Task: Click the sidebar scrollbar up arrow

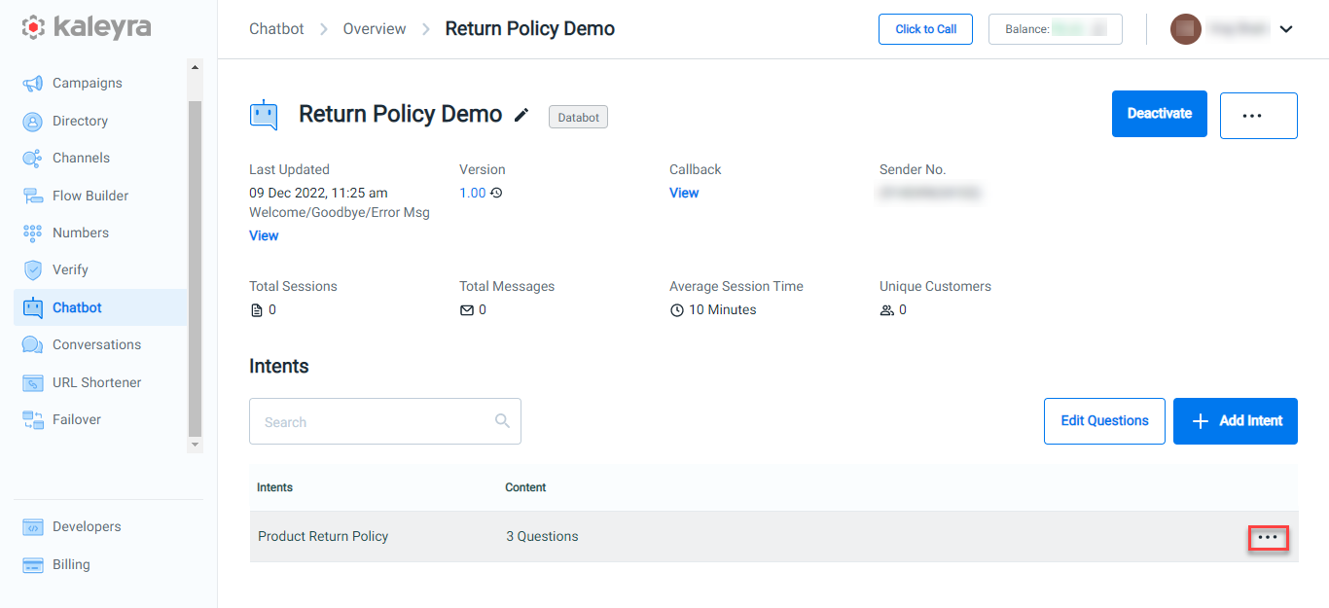Action: point(195,67)
